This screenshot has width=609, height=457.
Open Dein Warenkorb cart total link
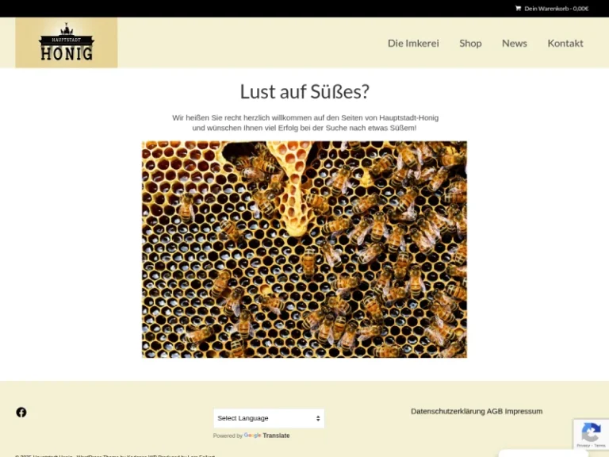(557, 9)
